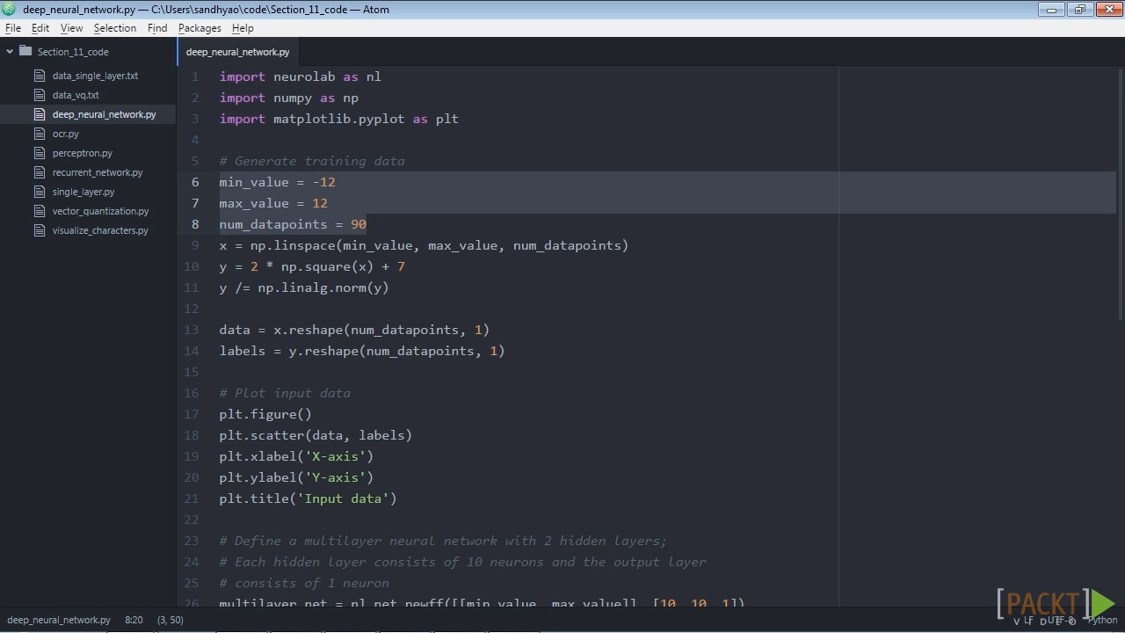Click cursor position 8:20 in status bar
Viewport: 1125px width, 633px height.
point(134,620)
